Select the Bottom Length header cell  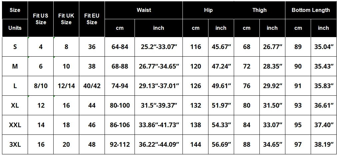311,10
